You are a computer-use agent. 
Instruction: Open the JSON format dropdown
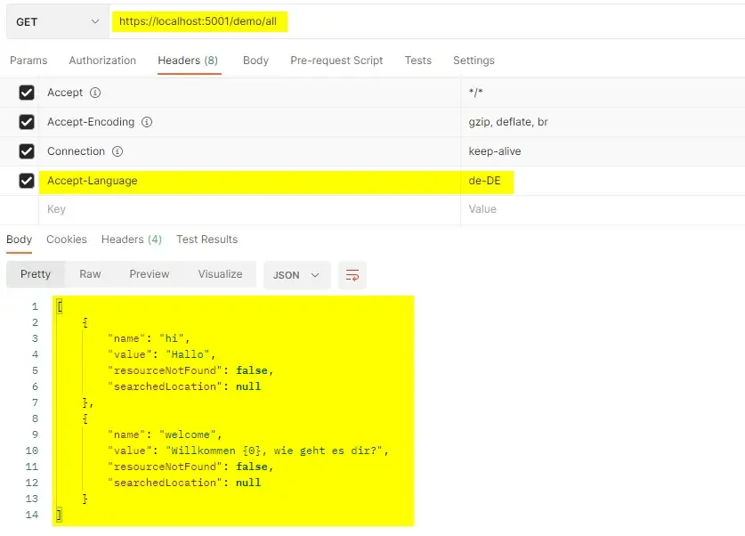click(x=296, y=275)
